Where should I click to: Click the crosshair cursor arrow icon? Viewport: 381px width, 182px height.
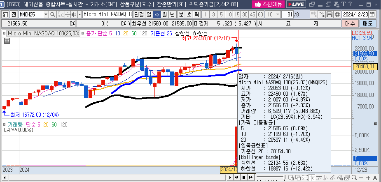click(x=313, y=177)
